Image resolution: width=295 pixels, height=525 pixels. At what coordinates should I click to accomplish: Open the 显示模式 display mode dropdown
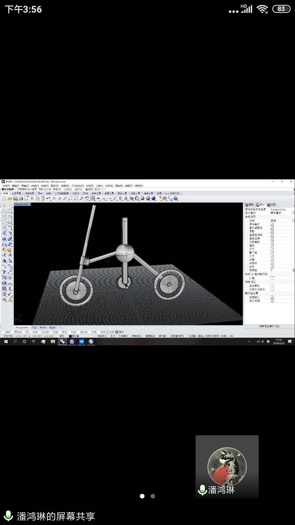click(x=293, y=213)
